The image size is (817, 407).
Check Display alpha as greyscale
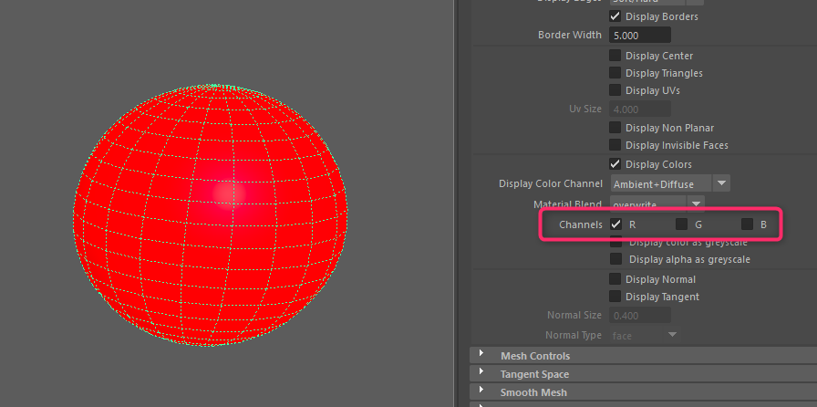point(615,259)
